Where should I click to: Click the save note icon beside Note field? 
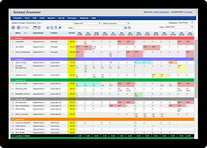126,28
